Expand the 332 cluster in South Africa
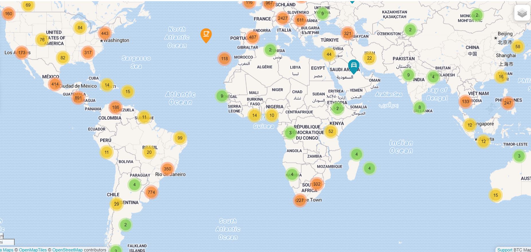 point(317,184)
